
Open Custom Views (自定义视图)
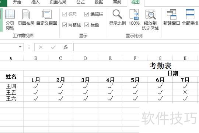46,18
